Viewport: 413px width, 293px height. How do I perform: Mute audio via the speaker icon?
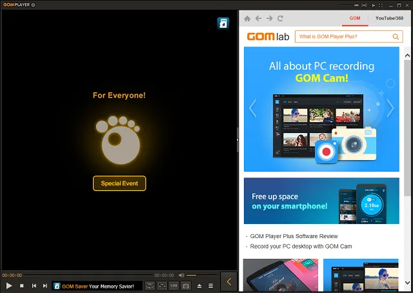(181, 276)
